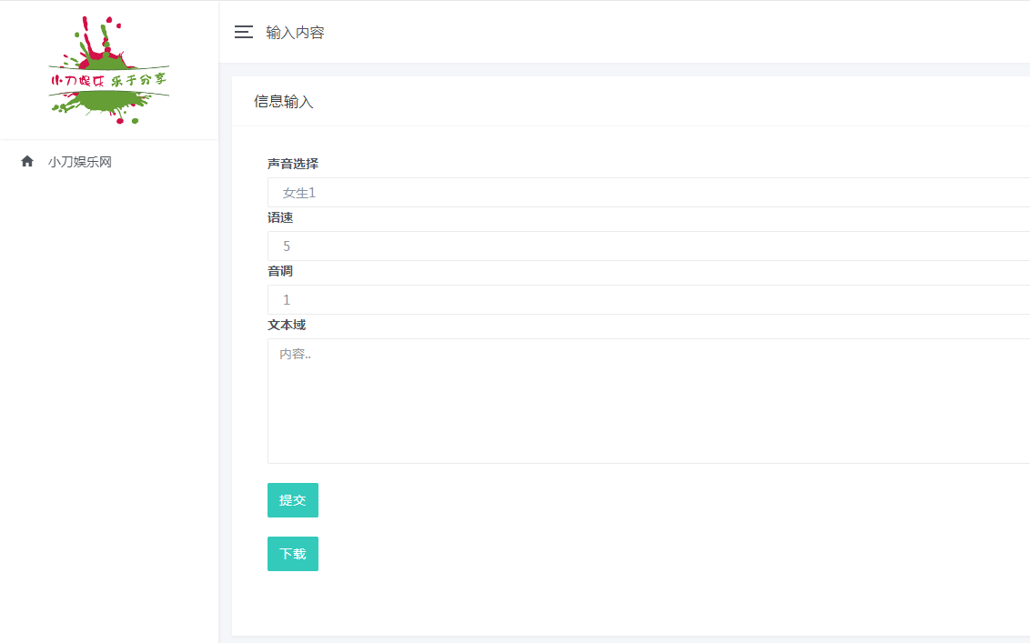Viewport: 1030px width, 643px height.
Task: Collapse the sidebar via the hamburger icon
Action: 243,31
